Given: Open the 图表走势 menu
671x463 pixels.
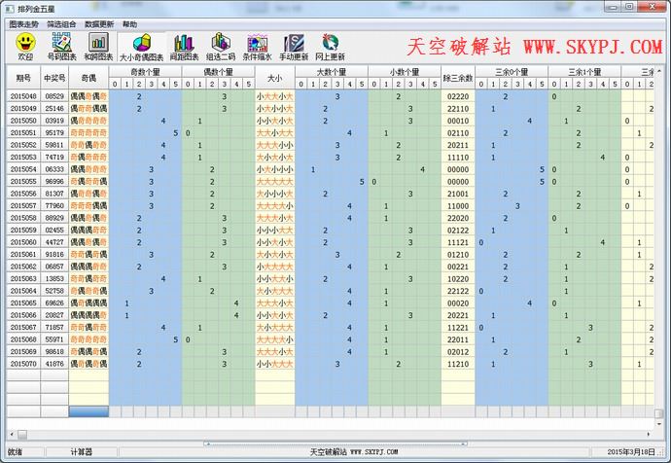Looking at the screenshot, I should click(x=22, y=23).
